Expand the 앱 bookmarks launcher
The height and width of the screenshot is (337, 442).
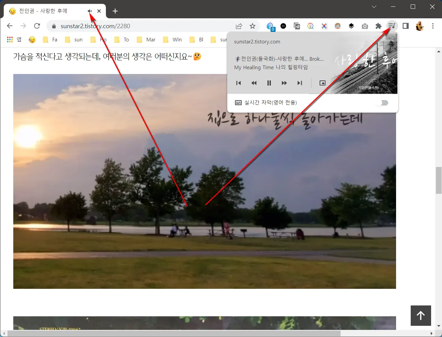(x=15, y=39)
